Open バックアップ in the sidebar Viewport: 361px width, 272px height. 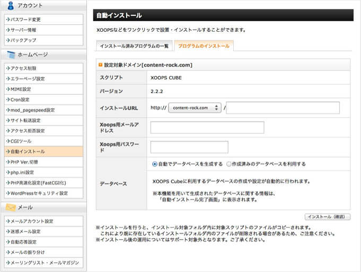point(44,40)
